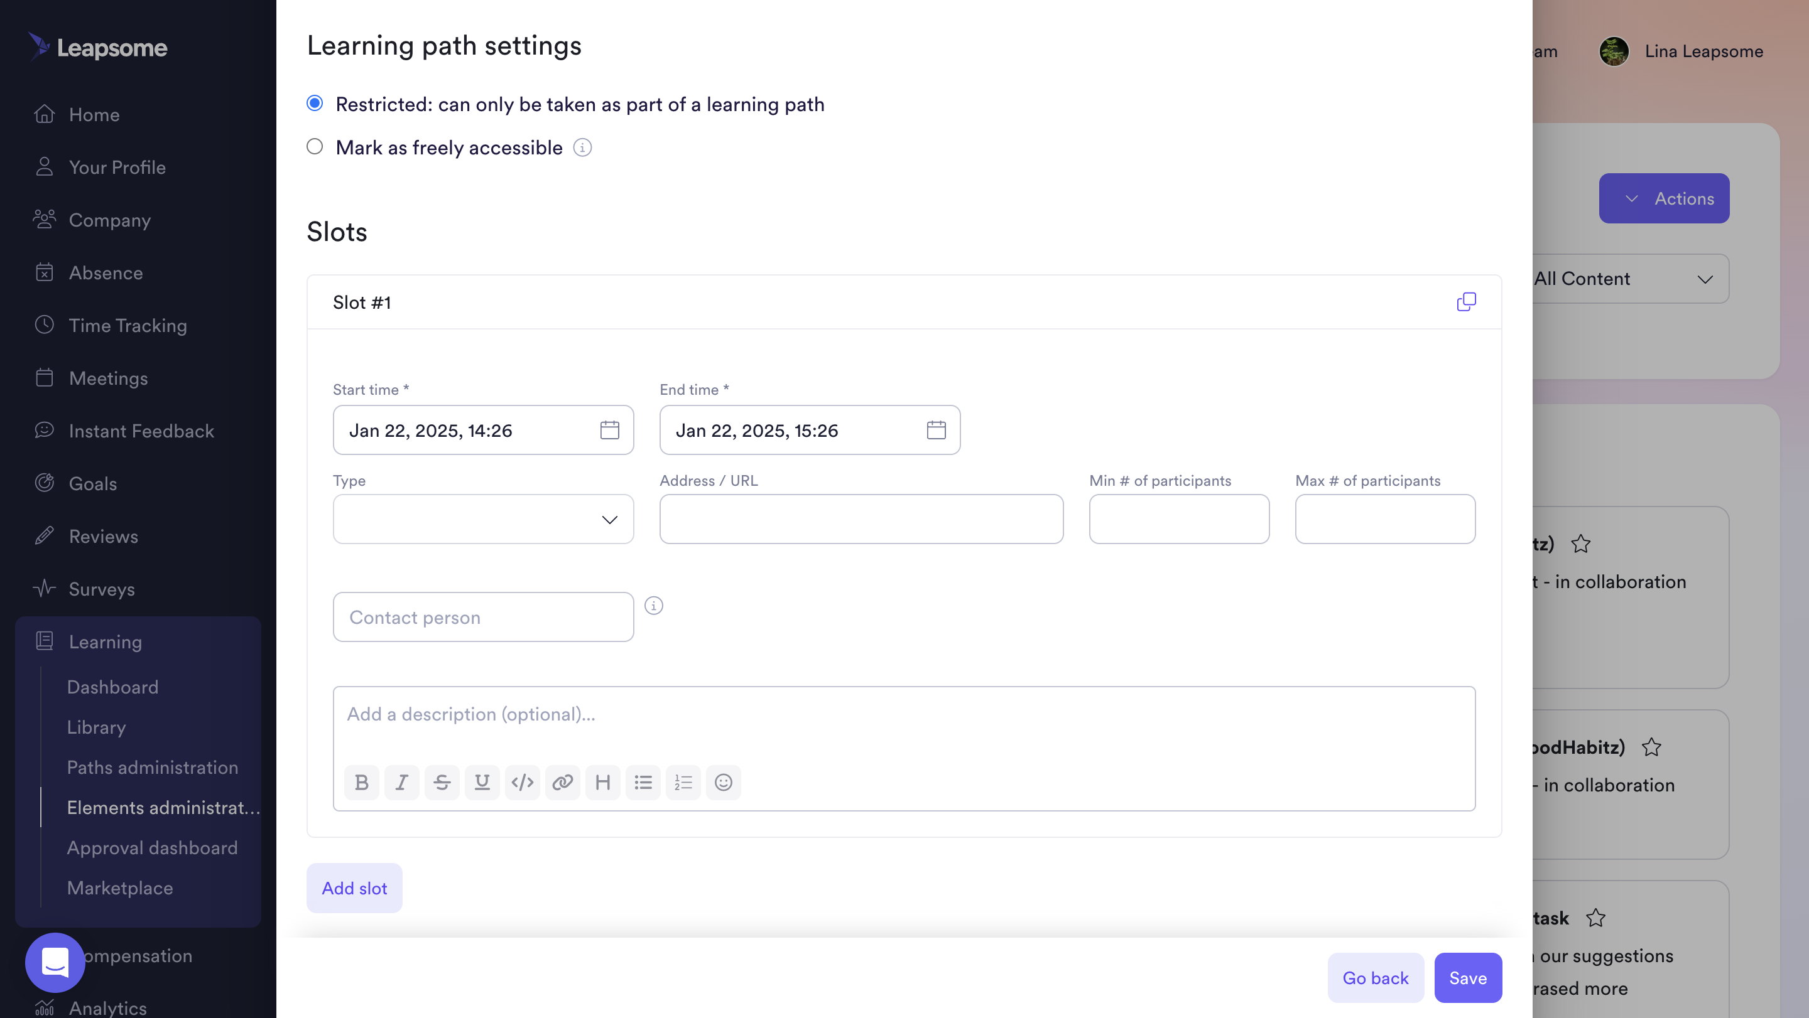Open Elements administration
The image size is (1809, 1018).
click(163, 808)
